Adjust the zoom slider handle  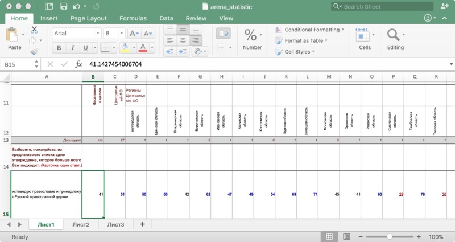click(x=390, y=237)
